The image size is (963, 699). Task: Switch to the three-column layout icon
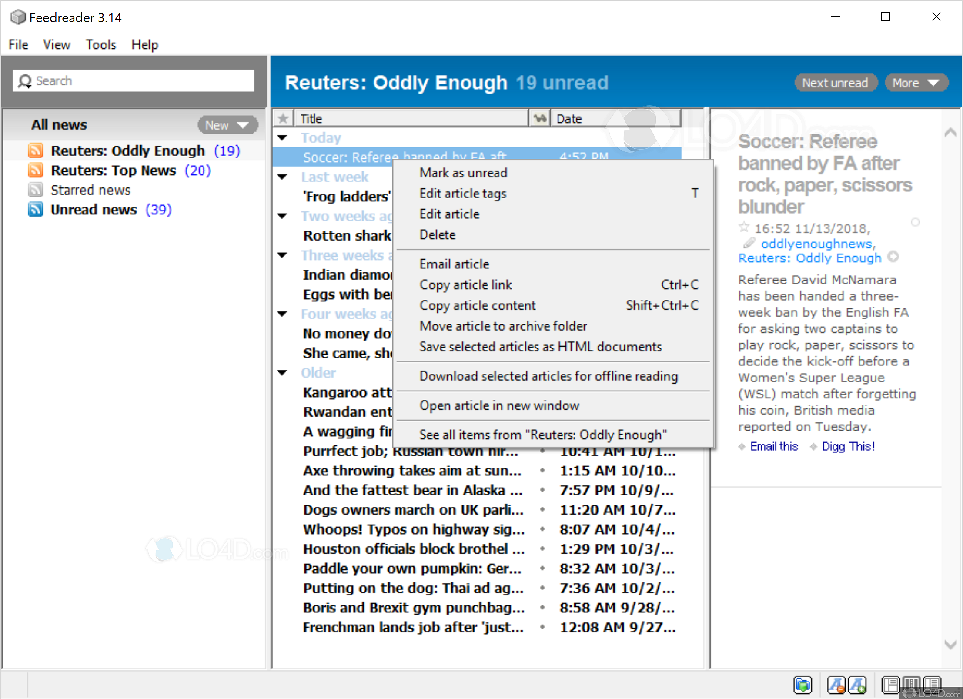[x=912, y=685]
